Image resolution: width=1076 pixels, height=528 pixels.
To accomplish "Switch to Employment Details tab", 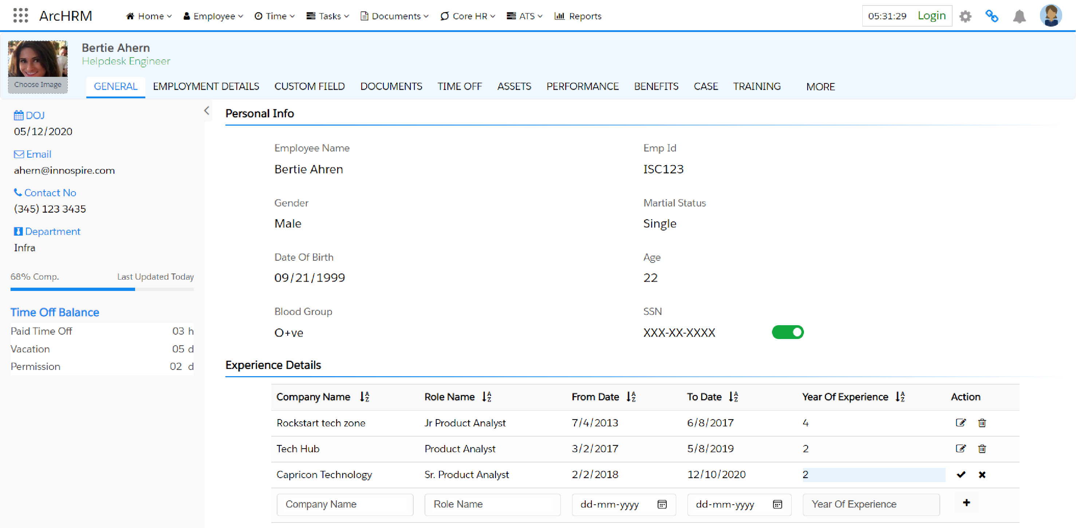I will pos(206,86).
